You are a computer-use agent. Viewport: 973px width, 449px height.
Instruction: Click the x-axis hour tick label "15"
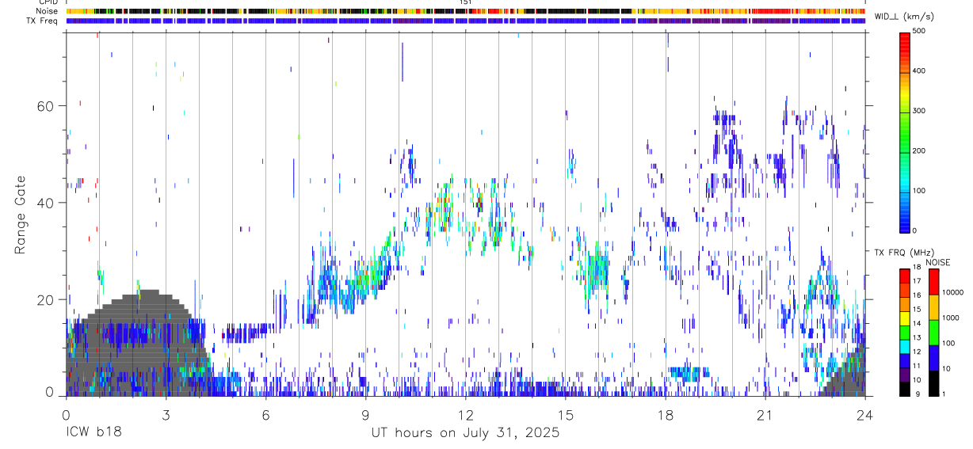pyautogui.click(x=566, y=414)
